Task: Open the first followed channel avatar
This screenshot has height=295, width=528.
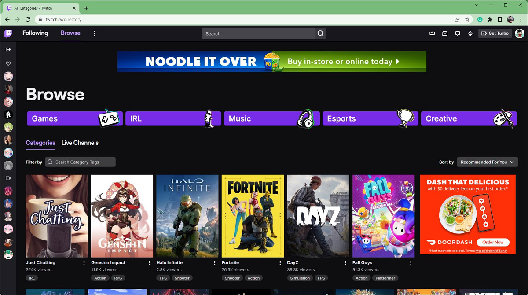Action: click(x=8, y=77)
